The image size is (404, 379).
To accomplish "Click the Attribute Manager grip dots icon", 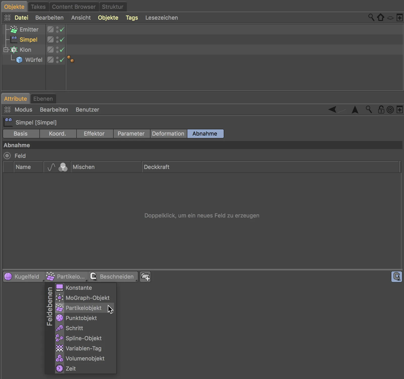I will click(7, 109).
